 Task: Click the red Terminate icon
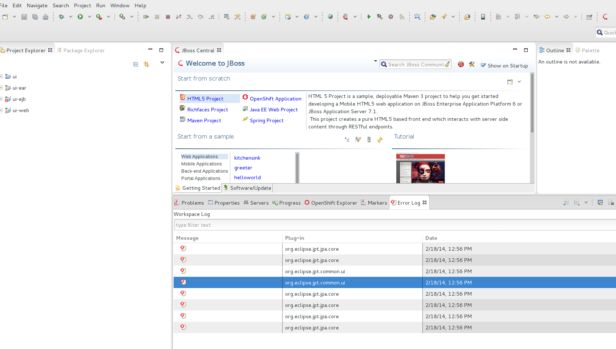coord(168,17)
